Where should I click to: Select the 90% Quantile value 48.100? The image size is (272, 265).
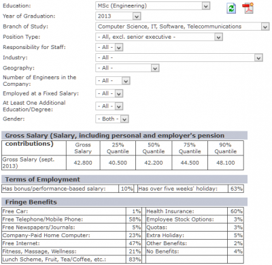click(226, 163)
